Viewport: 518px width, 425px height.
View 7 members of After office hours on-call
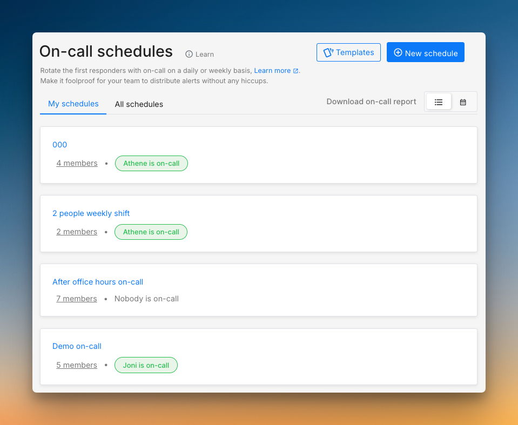point(77,298)
